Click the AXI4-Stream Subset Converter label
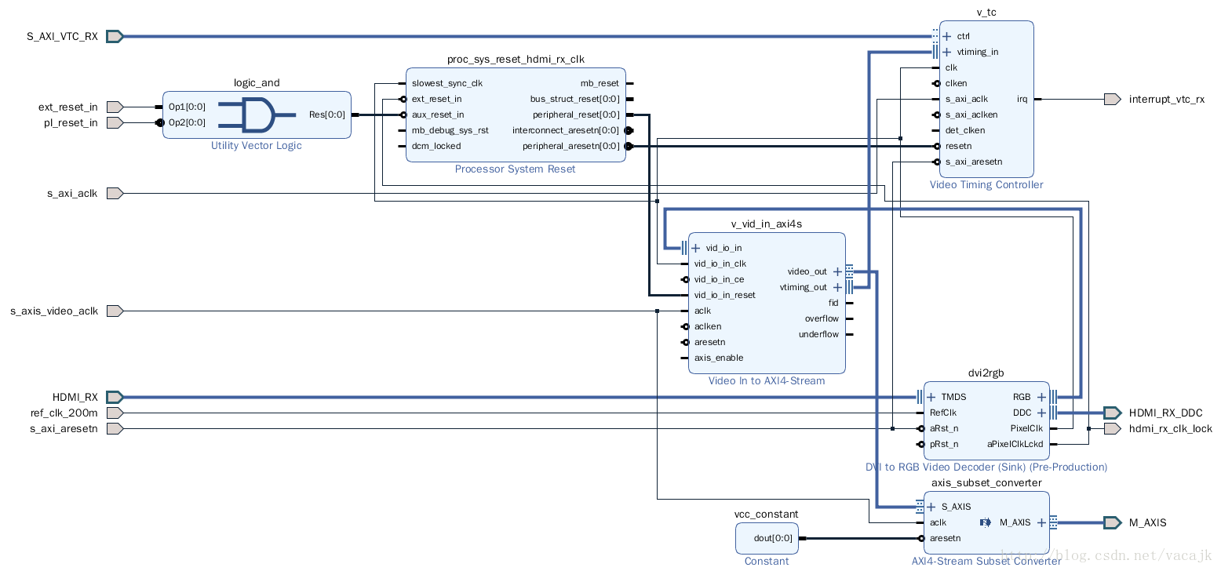The width and height of the screenshot is (1221, 571). [986, 561]
